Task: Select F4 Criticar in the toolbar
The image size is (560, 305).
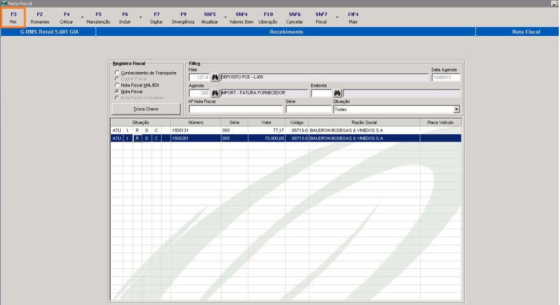Action: [67, 18]
